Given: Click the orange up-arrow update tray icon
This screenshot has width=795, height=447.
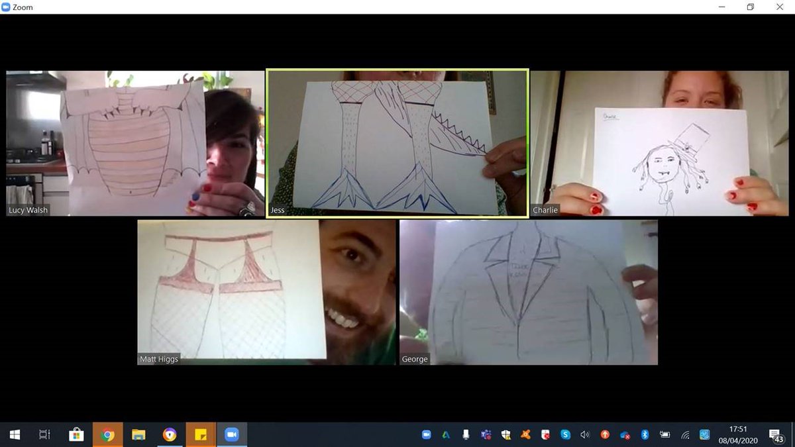Looking at the screenshot, I should 605,435.
